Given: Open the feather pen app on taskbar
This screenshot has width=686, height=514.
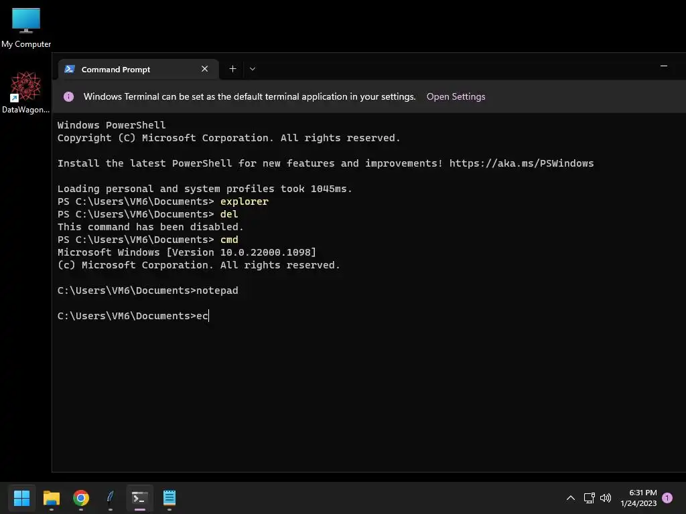Looking at the screenshot, I should 111,498.
